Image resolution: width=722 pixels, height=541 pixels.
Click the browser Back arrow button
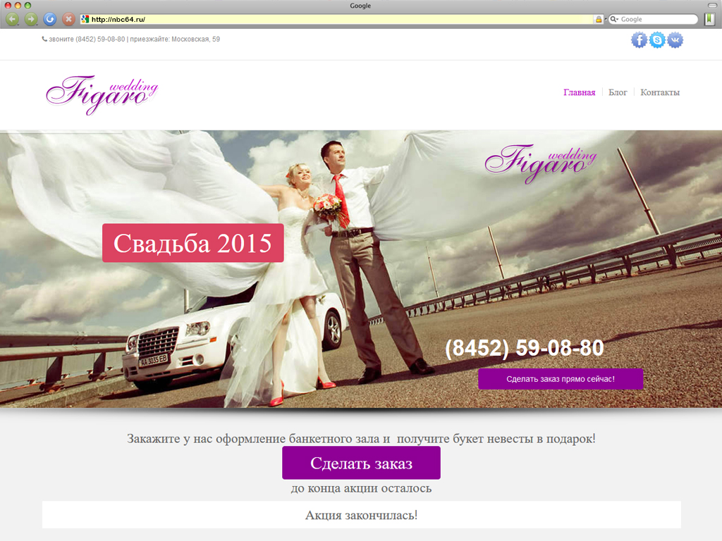point(13,19)
